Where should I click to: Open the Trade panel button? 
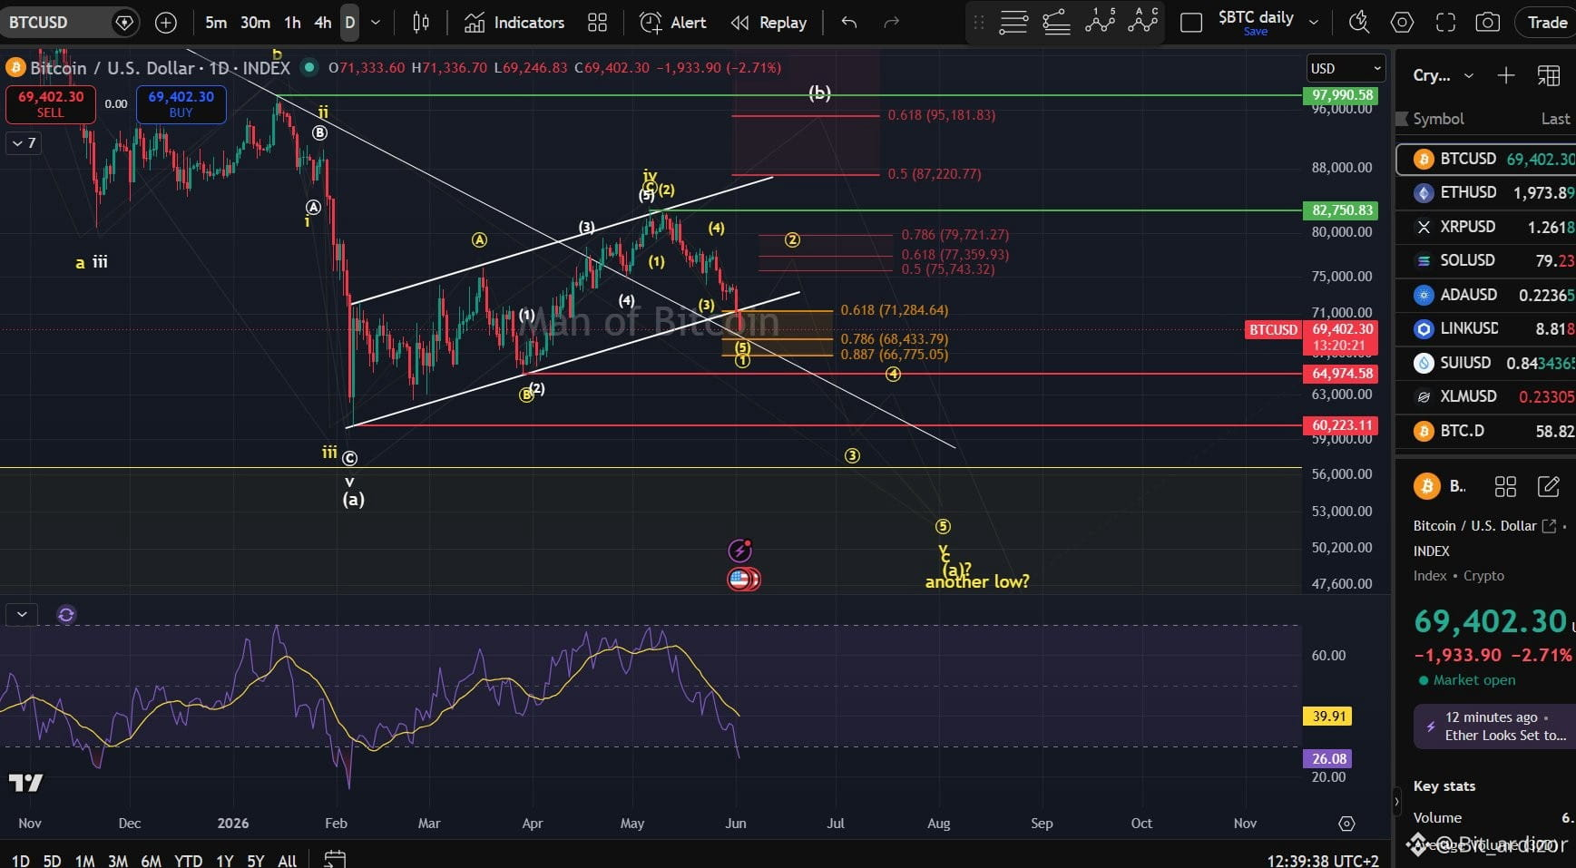[1546, 23]
